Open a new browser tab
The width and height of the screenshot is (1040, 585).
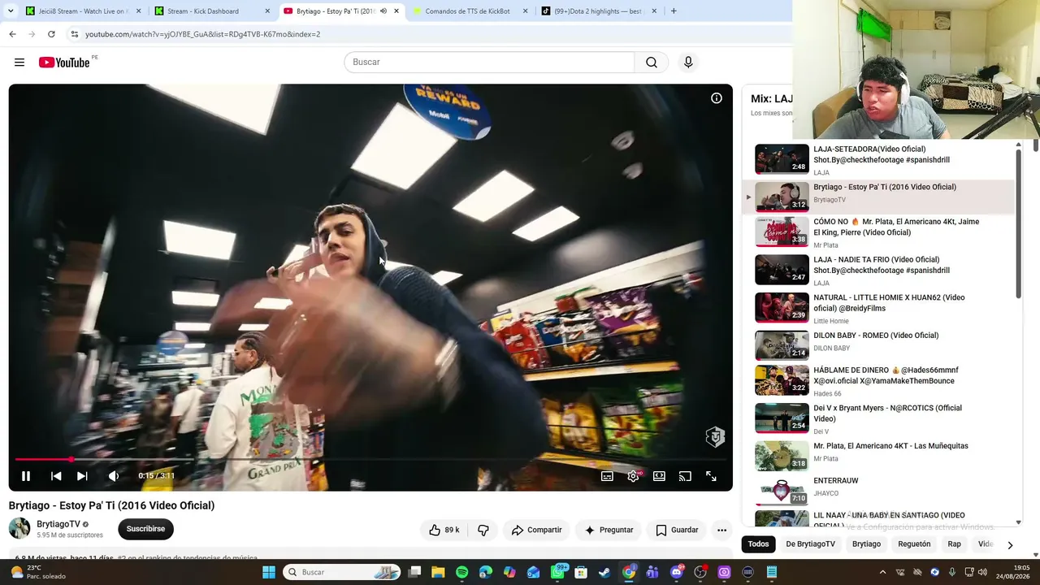(x=674, y=11)
